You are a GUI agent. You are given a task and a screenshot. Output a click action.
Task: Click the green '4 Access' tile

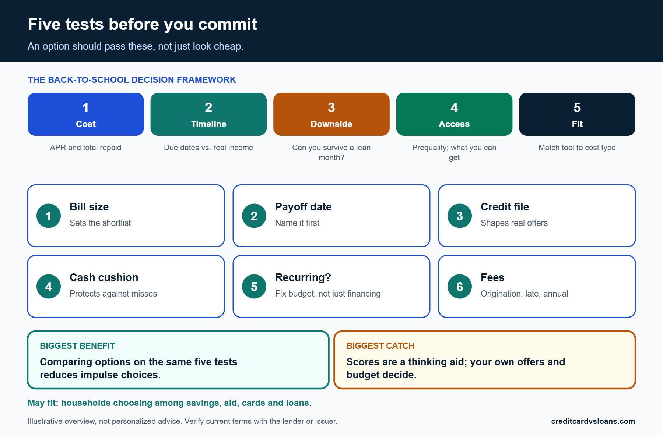454,114
